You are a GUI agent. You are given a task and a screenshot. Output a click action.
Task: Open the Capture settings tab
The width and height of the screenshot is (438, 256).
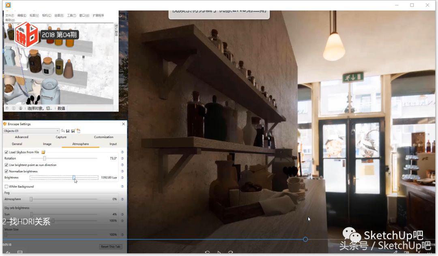point(61,137)
